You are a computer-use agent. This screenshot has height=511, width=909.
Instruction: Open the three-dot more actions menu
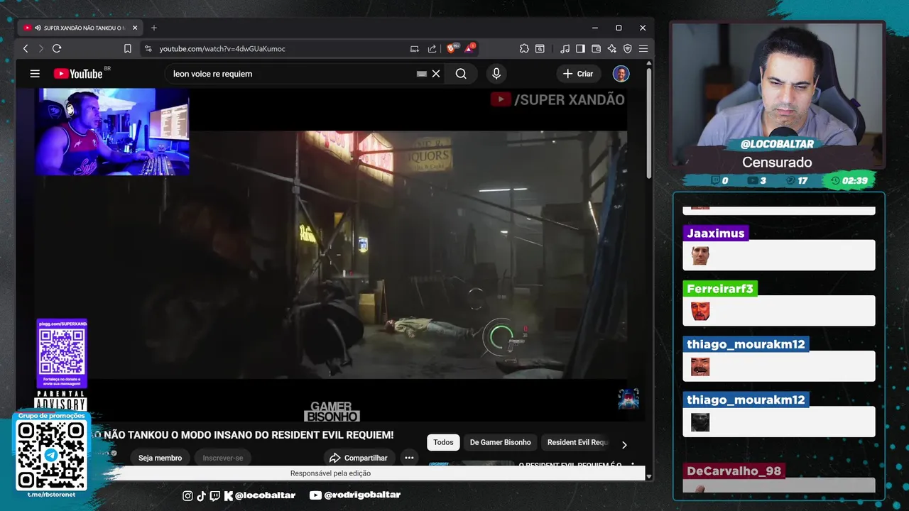point(409,458)
